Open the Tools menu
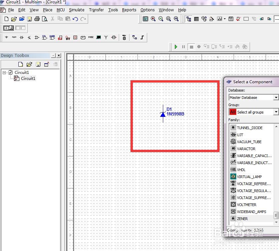 113,10
